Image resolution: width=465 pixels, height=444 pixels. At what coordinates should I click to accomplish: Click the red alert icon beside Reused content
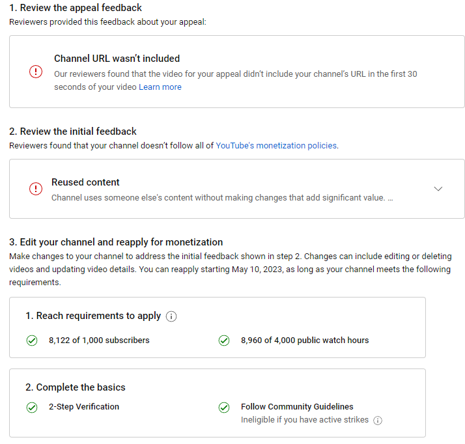pos(36,189)
